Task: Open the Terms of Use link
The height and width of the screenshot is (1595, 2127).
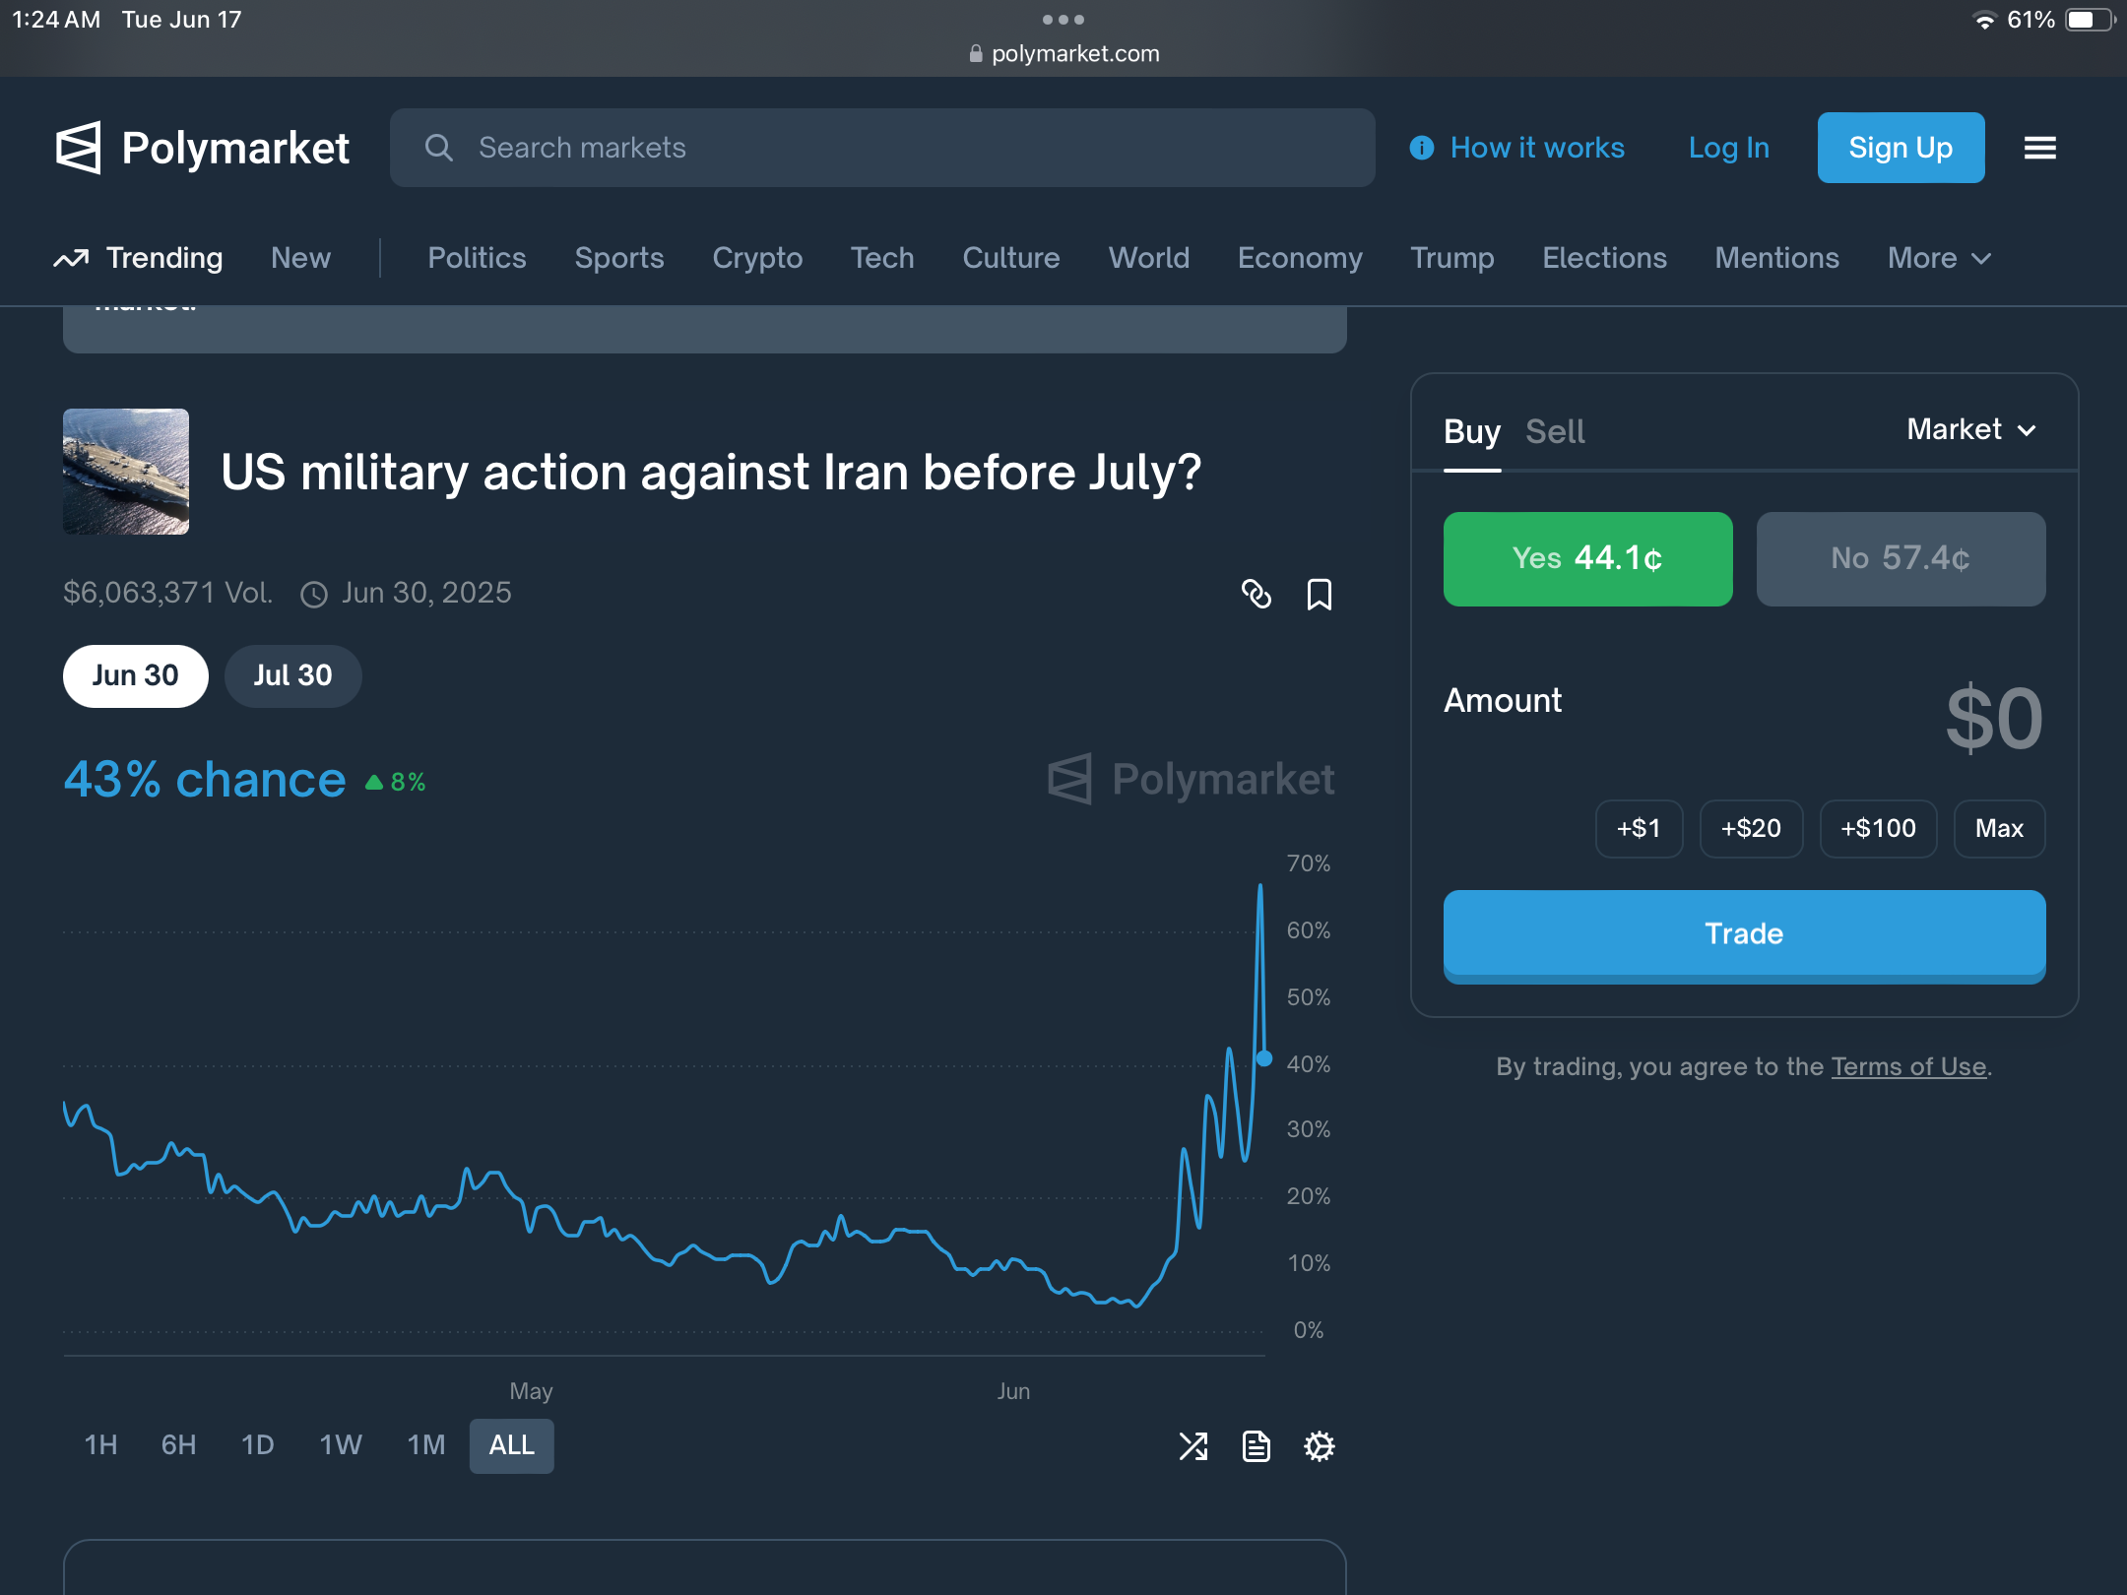Action: pyautogui.click(x=1908, y=1067)
